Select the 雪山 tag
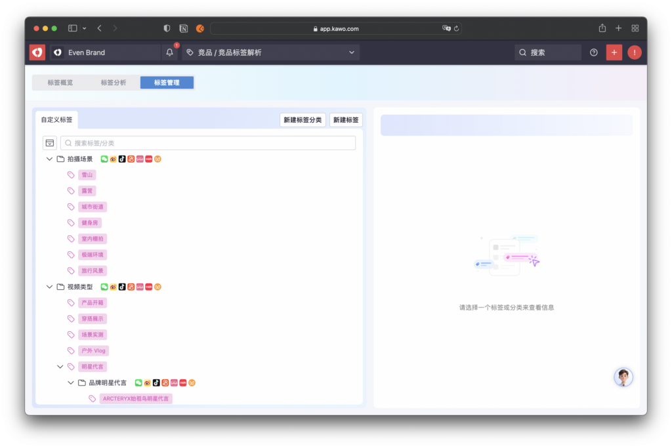672x448 pixels. point(87,175)
